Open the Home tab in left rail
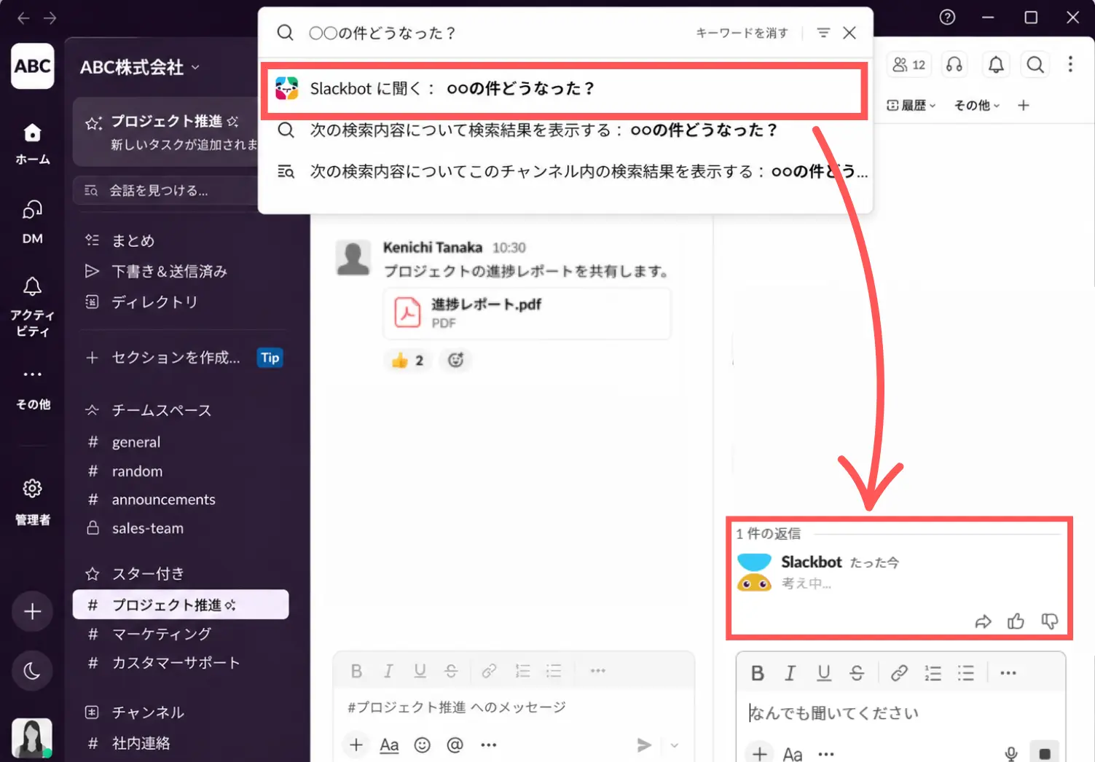 pos(32,144)
